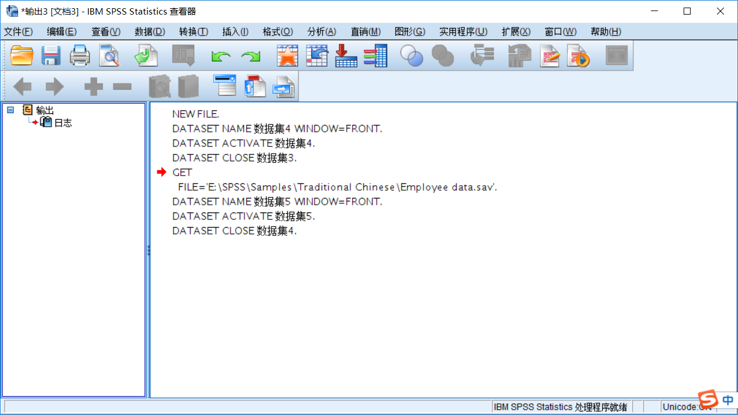Click the gray arrow-and-list toolbar icon
This screenshot has width=738, height=415.
[482, 56]
